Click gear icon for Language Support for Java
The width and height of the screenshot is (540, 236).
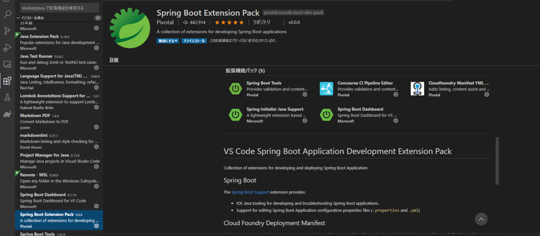tap(96, 88)
